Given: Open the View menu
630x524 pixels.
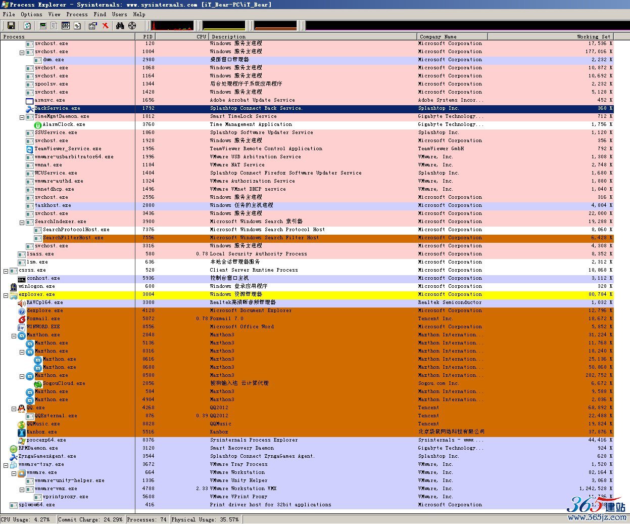Looking at the screenshot, I should pos(54,14).
